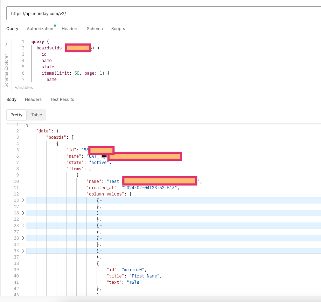The height and width of the screenshot is (302, 321).
Task: Click the "mirror0" id value
Action: [133, 270]
